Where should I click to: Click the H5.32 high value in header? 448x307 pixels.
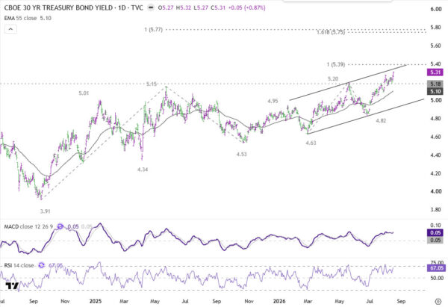click(x=184, y=7)
